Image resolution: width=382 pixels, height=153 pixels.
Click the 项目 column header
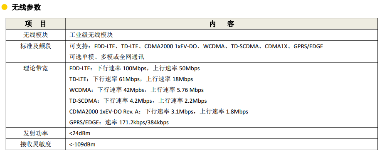(x=36, y=24)
